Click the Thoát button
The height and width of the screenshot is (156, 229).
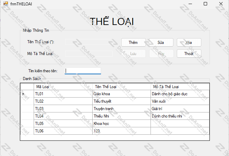189,54
